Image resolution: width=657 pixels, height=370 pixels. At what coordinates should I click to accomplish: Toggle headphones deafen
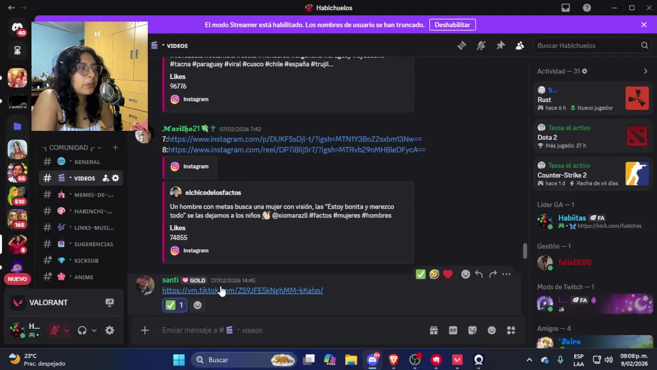click(82, 330)
